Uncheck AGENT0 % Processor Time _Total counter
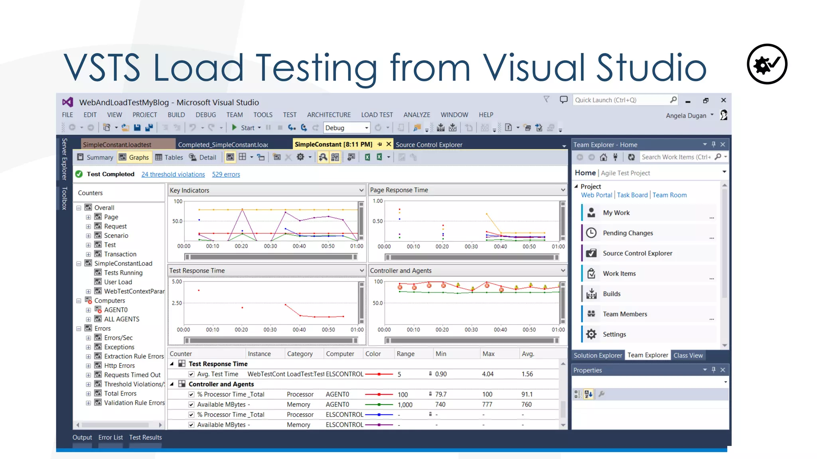This screenshot has width=817, height=459. 191,394
